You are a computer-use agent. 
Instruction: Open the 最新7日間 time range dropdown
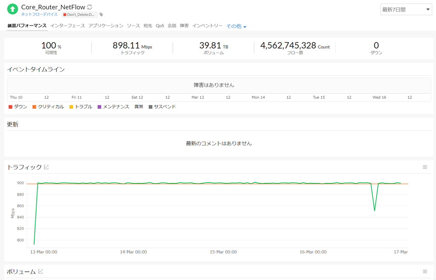406,9
